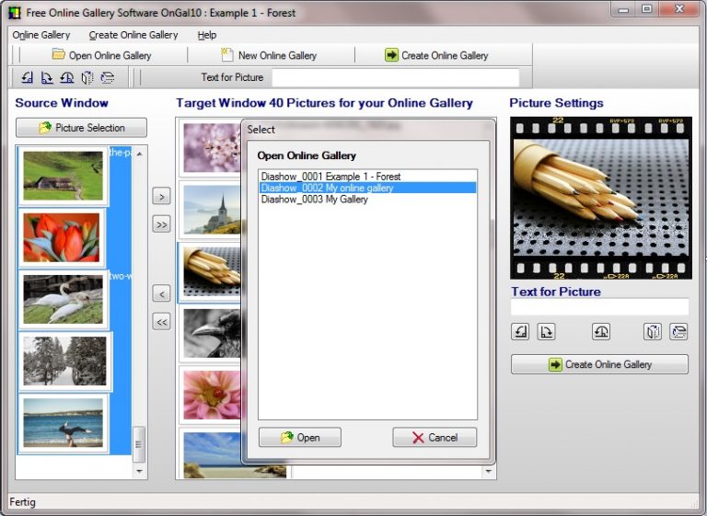Remove the selected picture with the < button
Viewport: 707px width, 516px height.
tap(161, 293)
